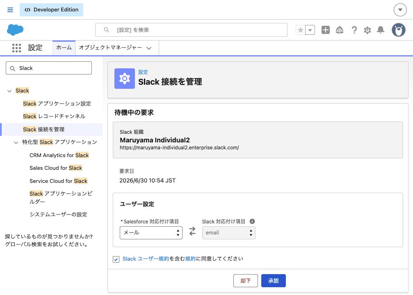Collapse the Slack tree node chevron
The width and height of the screenshot is (413, 295).
tap(9, 91)
